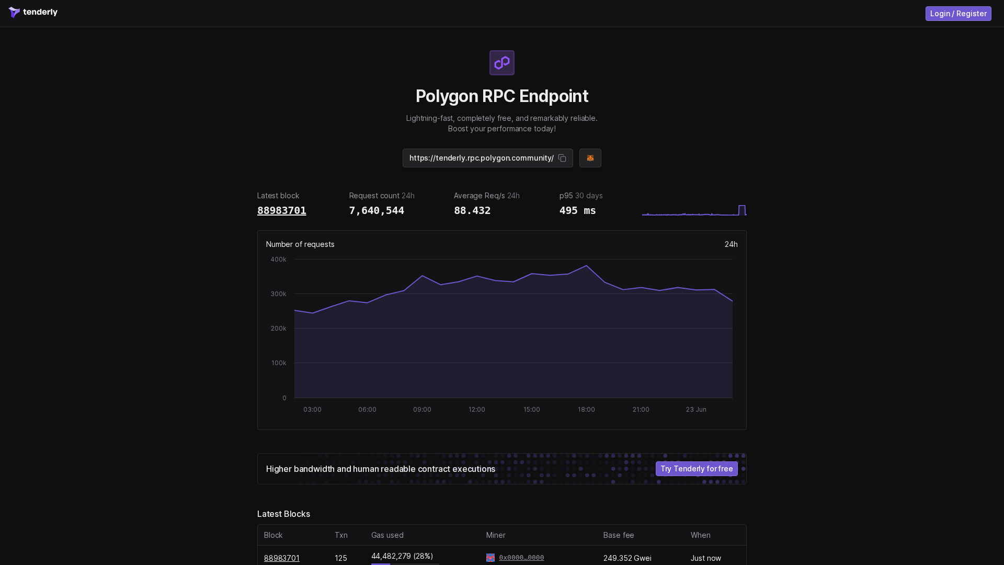Click the base fee value 249.352 Gwei
The height and width of the screenshot is (565, 1004).
coord(627,558)
